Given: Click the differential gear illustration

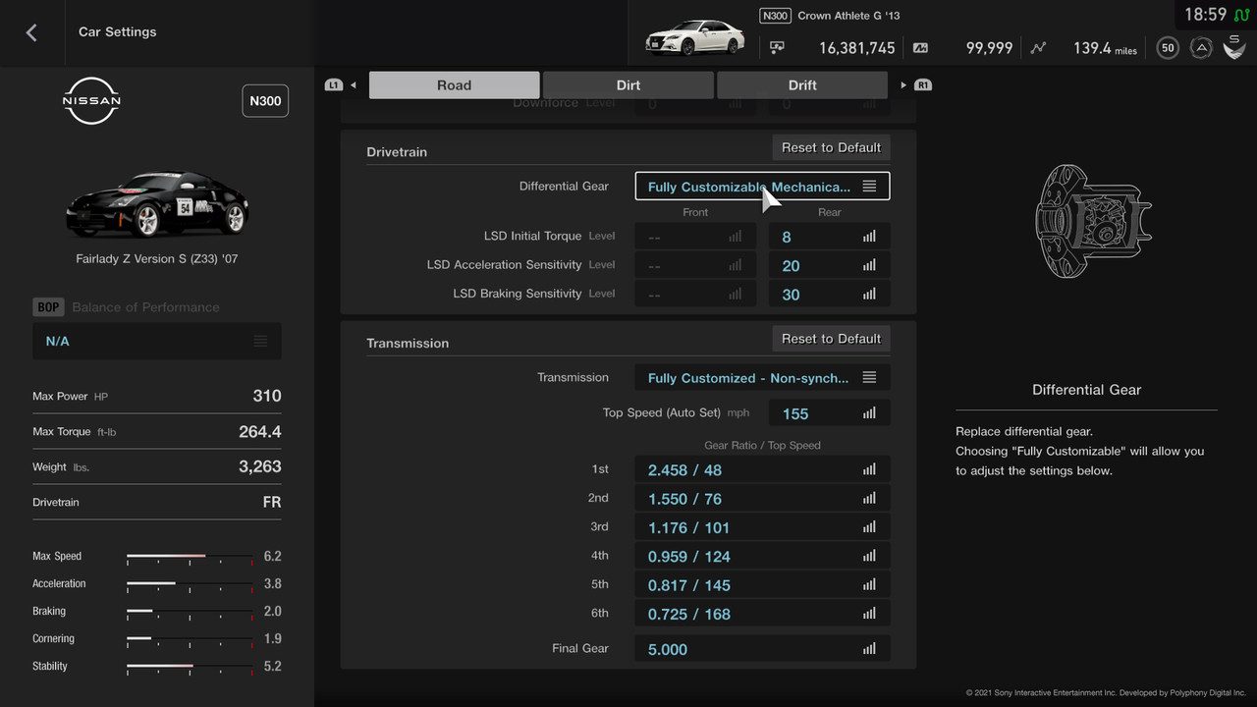Looking at the screenshot, I should pos(1092,220).
